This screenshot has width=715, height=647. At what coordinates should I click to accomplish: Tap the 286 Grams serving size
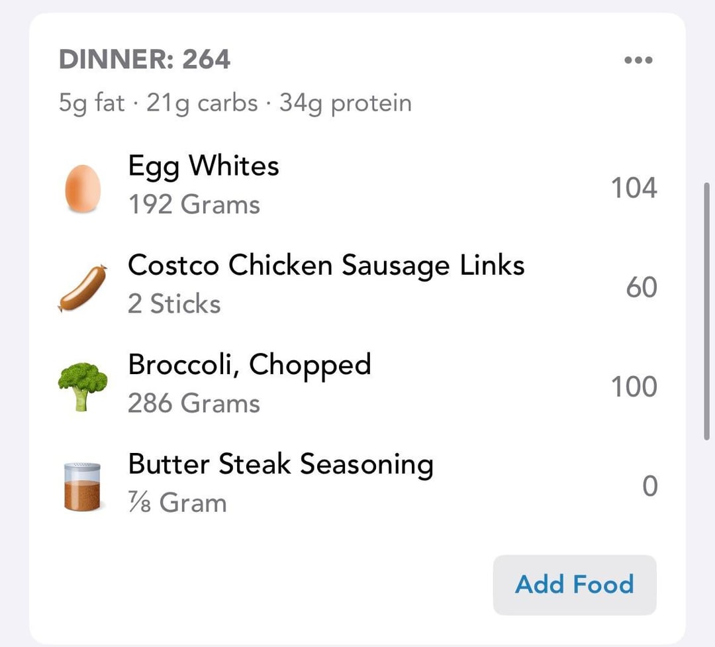coord(194,403)
